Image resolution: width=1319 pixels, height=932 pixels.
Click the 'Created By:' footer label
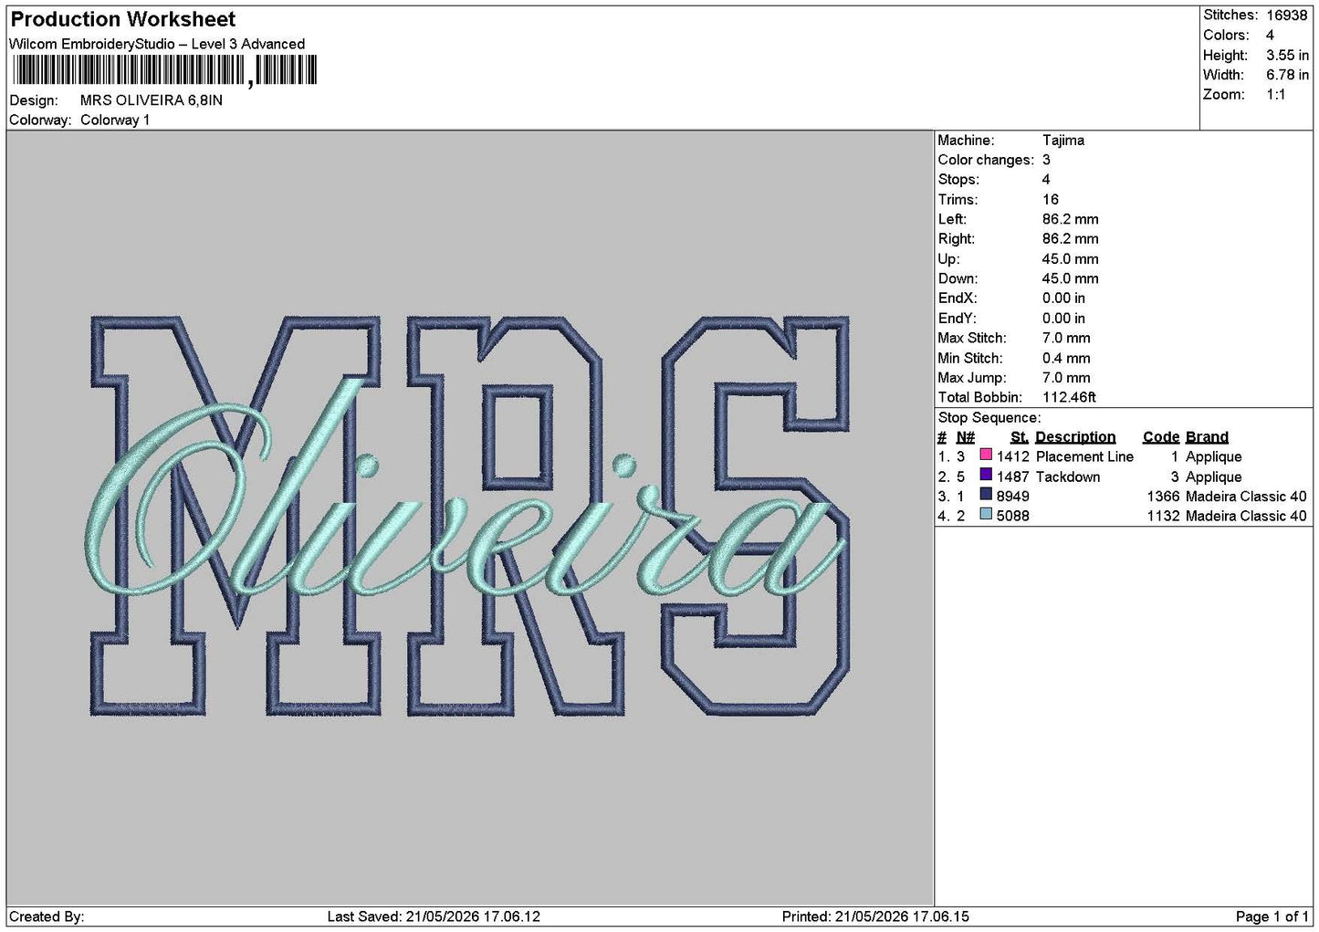pyautogui.click(x=47, y=916)
